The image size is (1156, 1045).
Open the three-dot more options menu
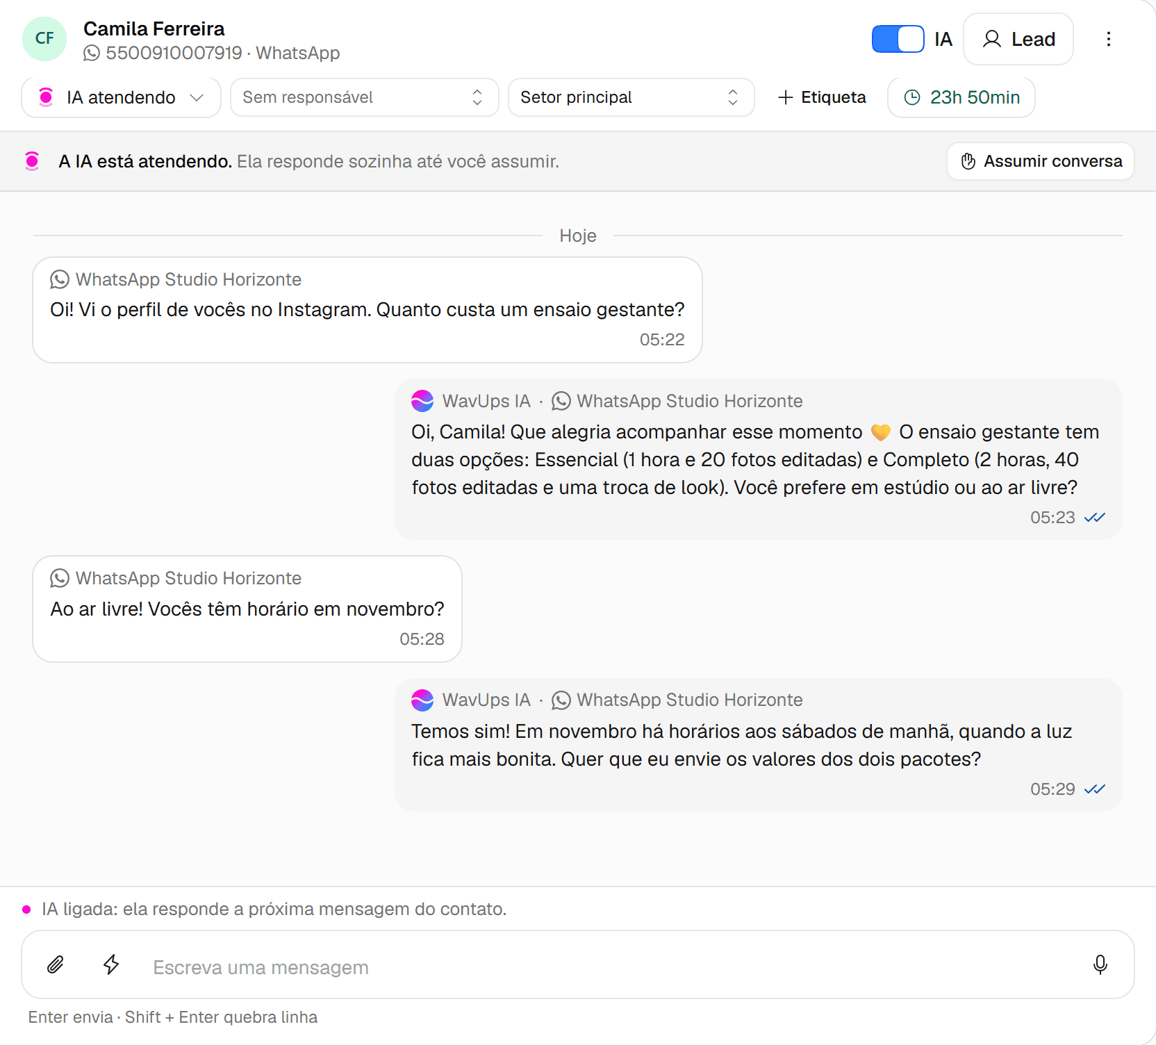[x=1109, y=39]
